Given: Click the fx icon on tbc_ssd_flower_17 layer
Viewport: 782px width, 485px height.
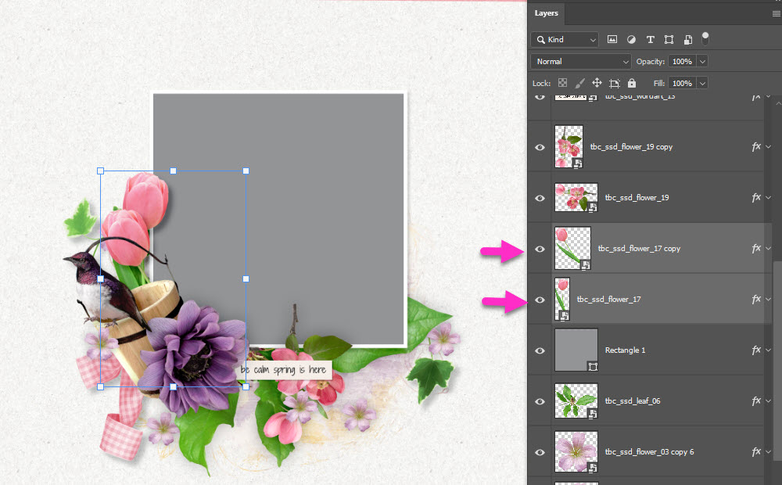Looking at the screenshot, I should pyautogui.click(x=756, y=300).
